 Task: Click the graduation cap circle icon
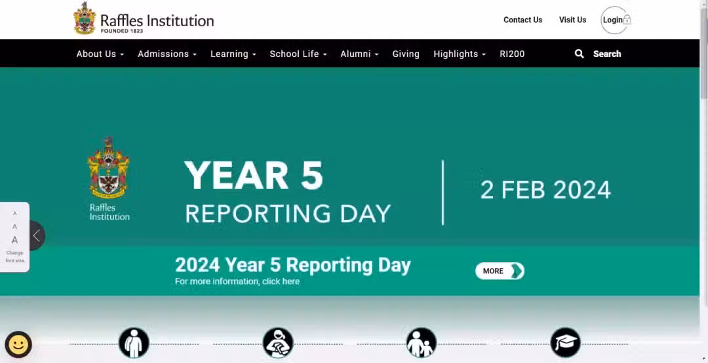pos(565,343)
